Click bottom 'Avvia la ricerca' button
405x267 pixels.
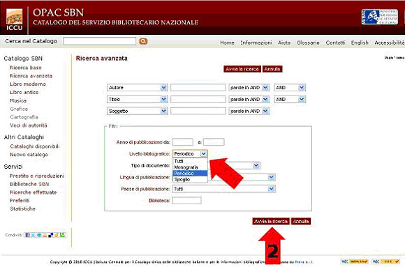point(271,222)
